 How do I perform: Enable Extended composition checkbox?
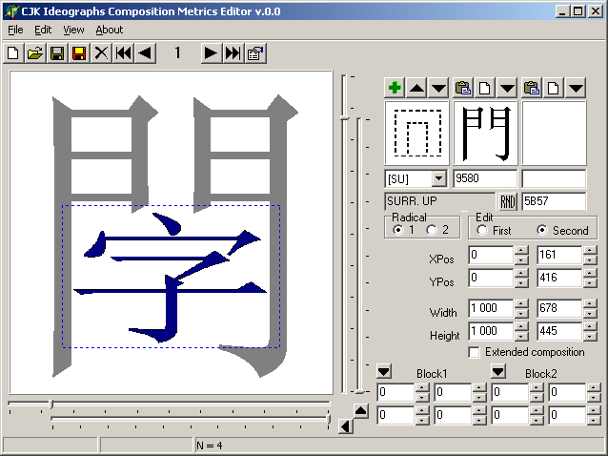[474, 352]
